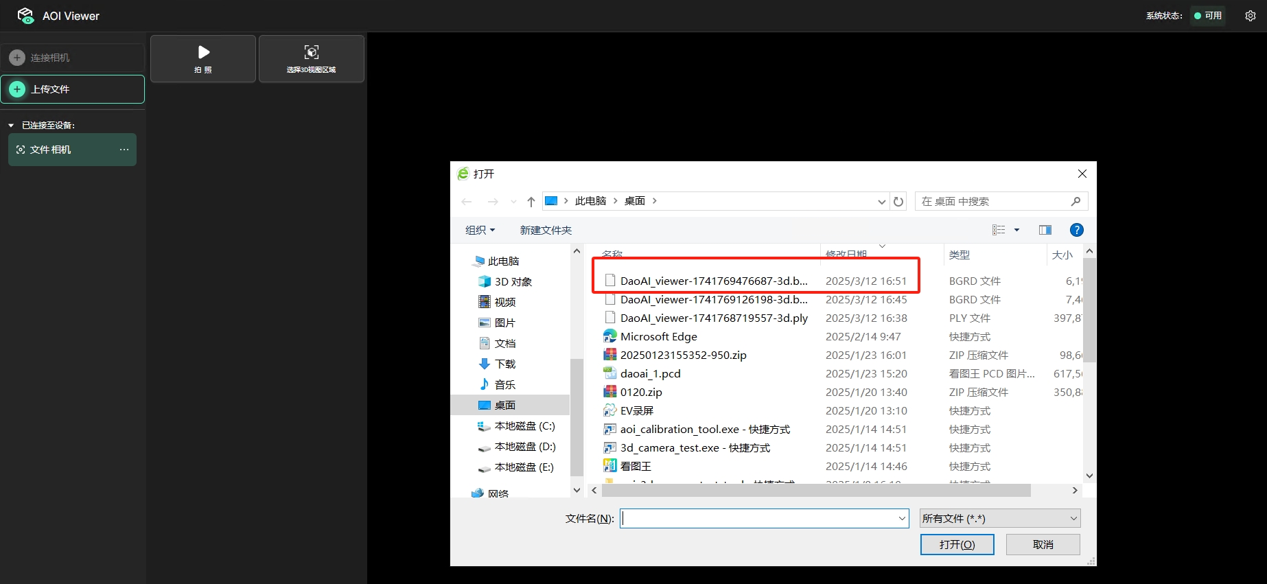Select Downloads folder in navigation tree
The image size is (1267, 584).
click(504, 364)
